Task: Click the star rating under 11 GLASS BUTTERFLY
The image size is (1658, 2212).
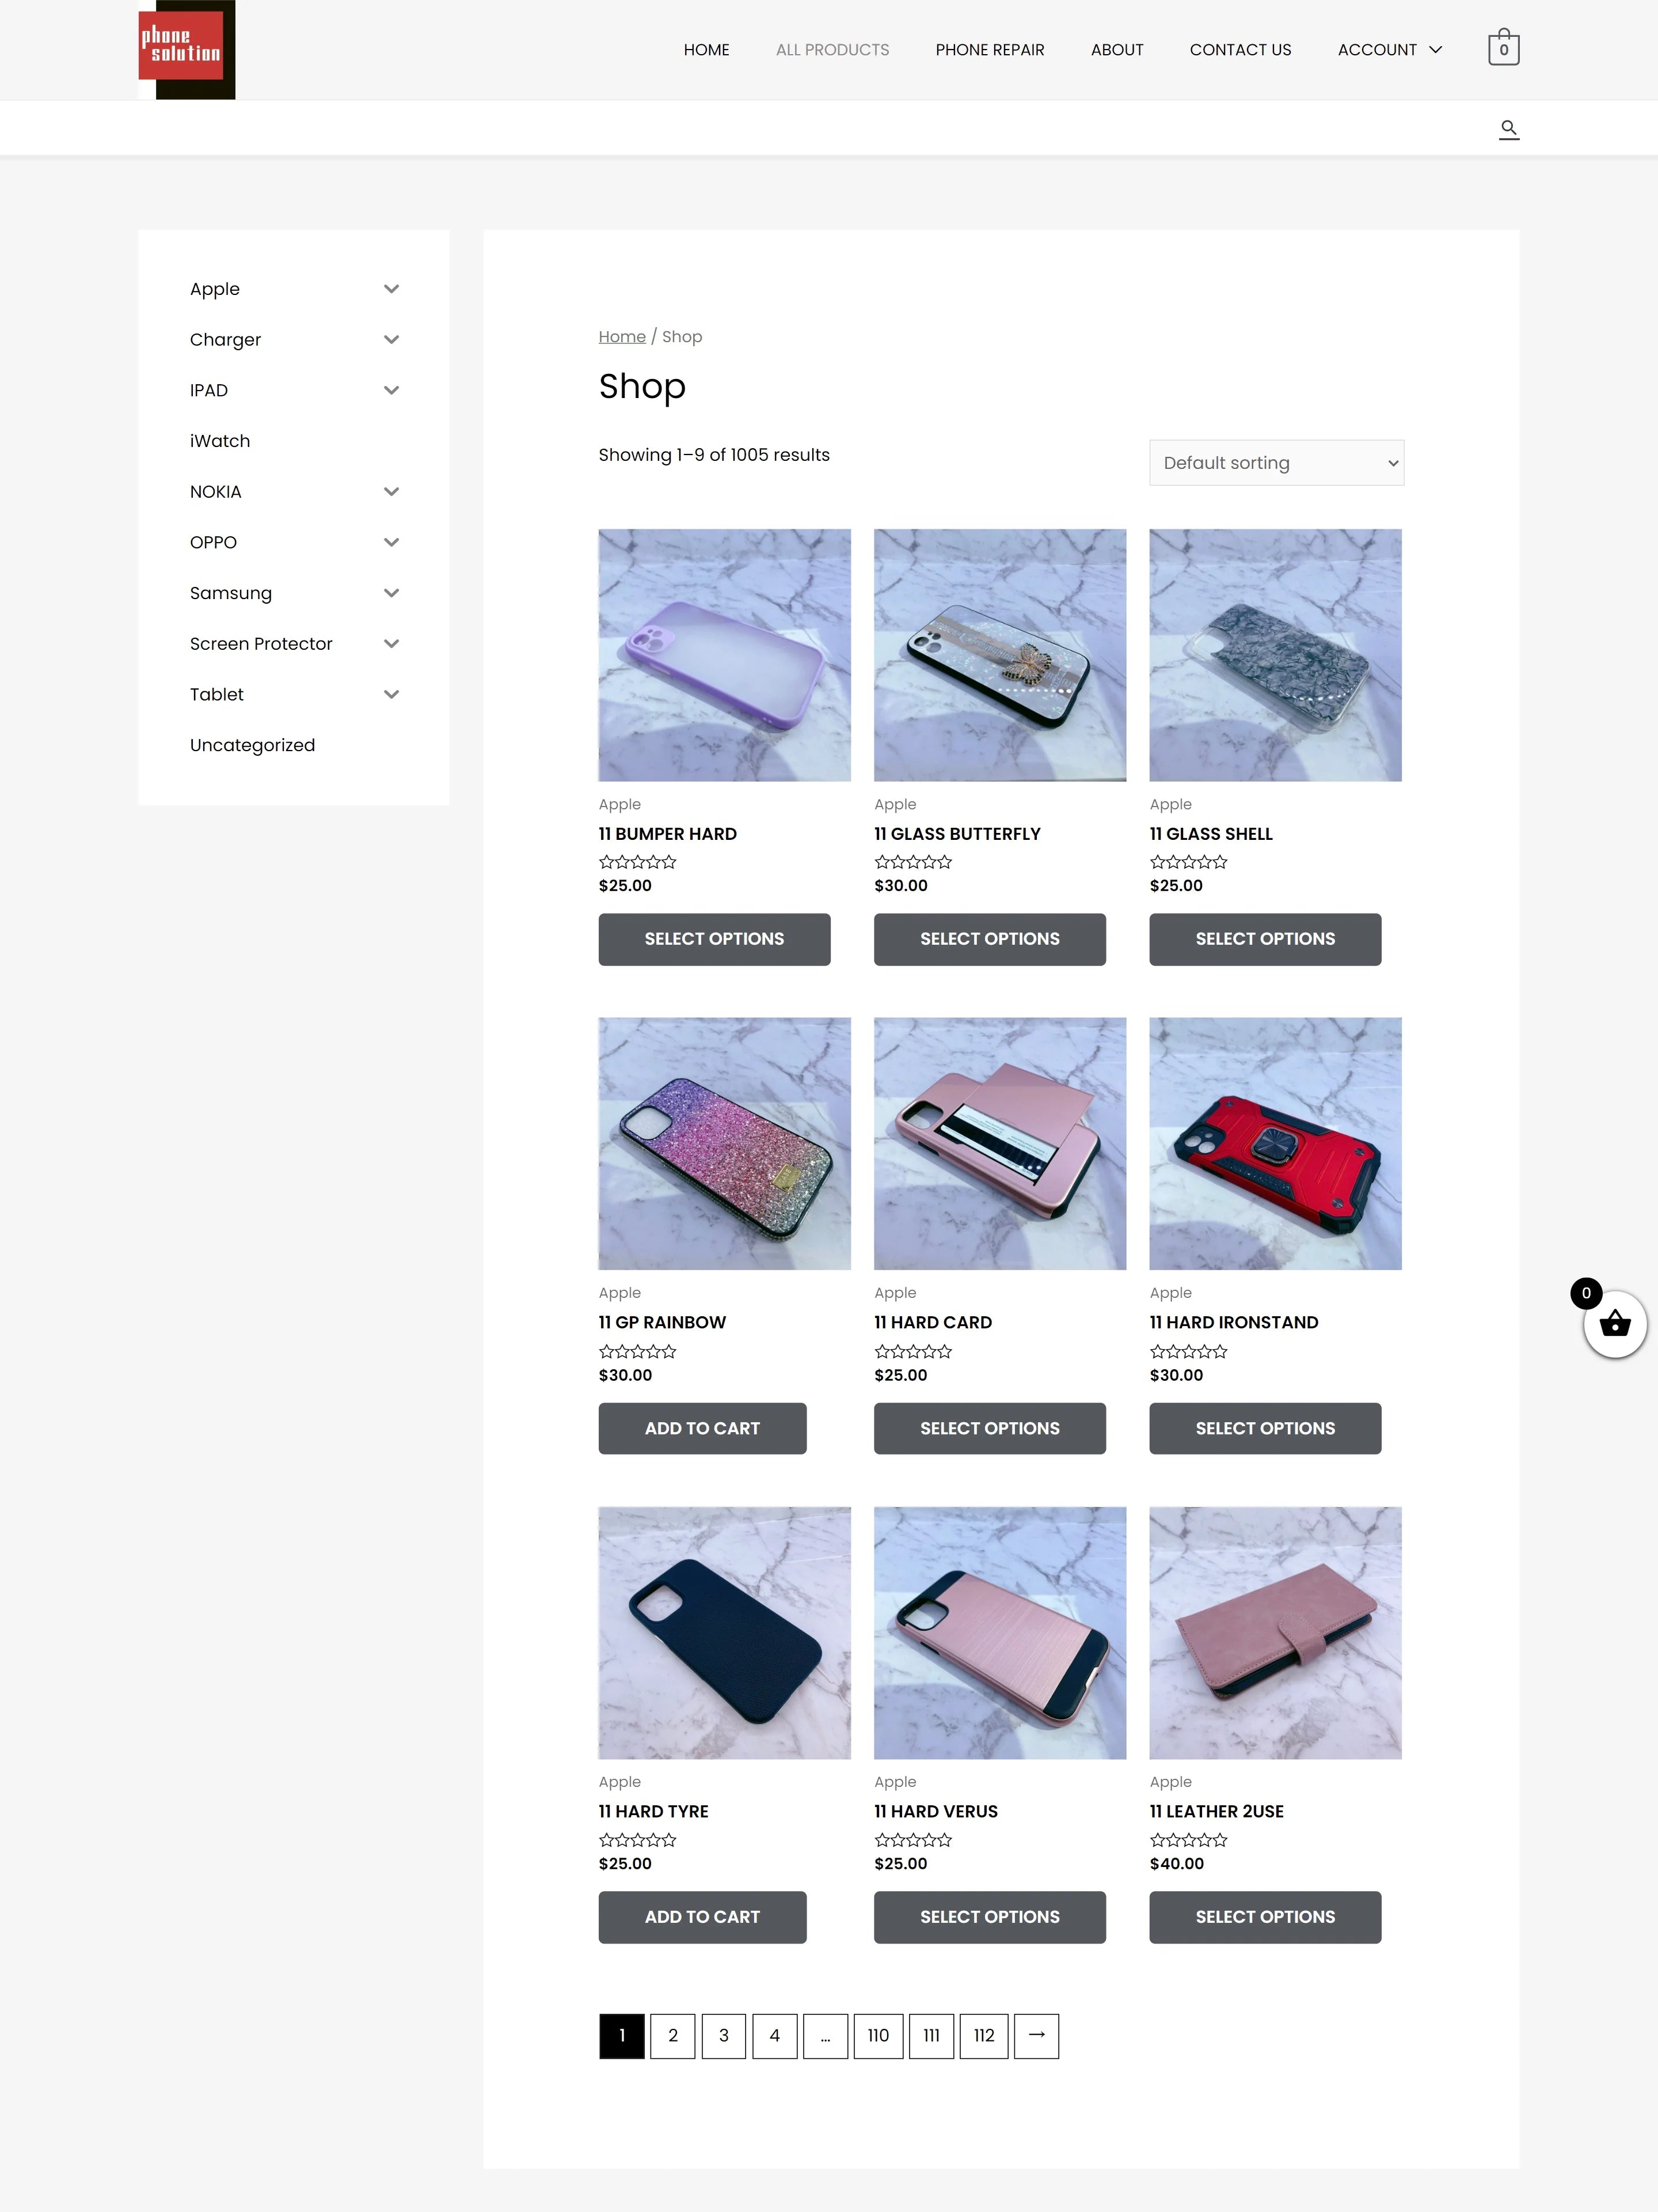Action: [x=914, y=861]
